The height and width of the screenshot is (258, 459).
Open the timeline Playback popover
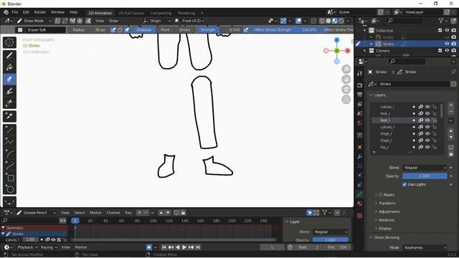27,247
